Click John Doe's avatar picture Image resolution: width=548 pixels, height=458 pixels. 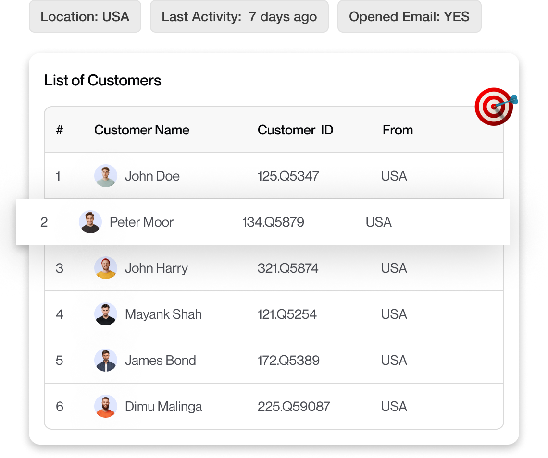pyautogui.click(x=105, y=176)
